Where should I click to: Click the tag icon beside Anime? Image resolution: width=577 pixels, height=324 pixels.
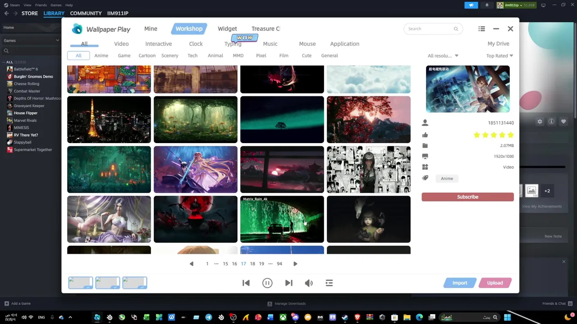[x=425, y=178]
